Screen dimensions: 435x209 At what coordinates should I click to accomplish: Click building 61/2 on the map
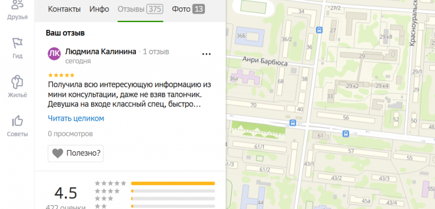tap(265, 169)
